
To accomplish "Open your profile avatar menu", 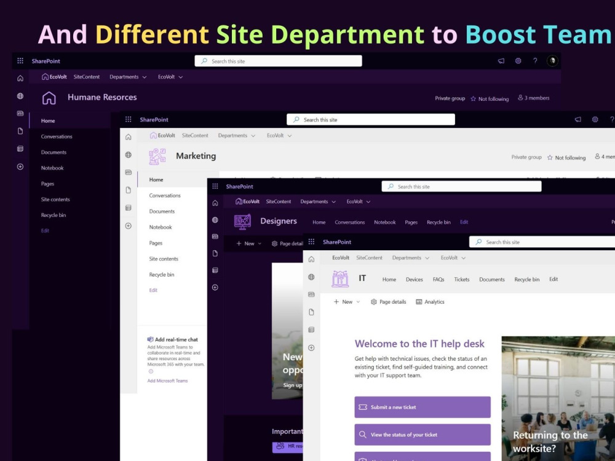I will tap(552, 60).
